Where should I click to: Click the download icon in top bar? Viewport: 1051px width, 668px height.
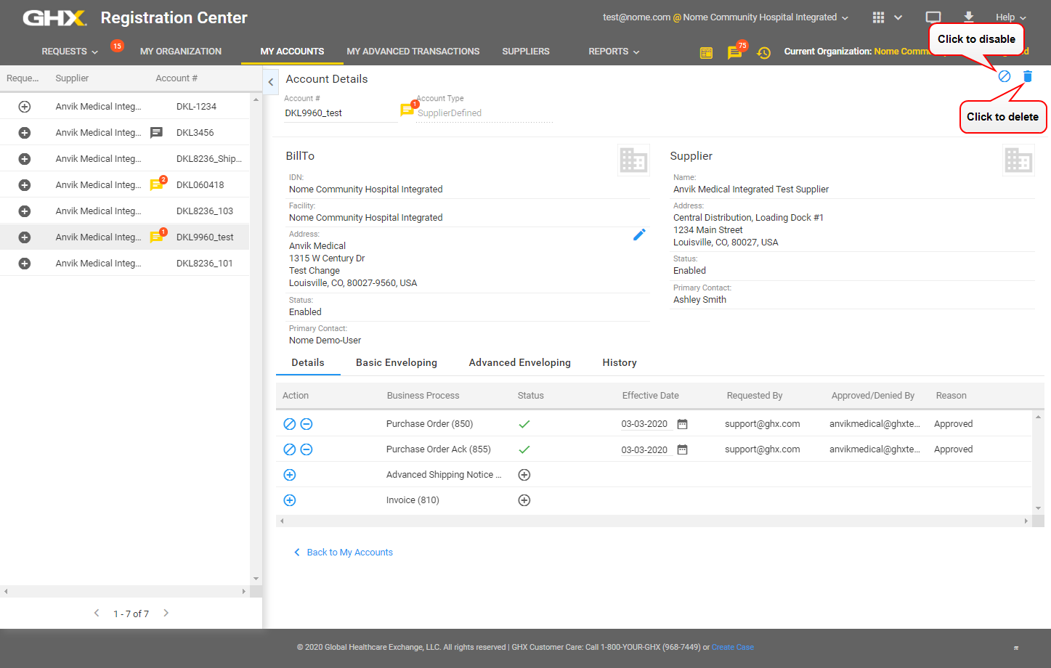(968, 17)
